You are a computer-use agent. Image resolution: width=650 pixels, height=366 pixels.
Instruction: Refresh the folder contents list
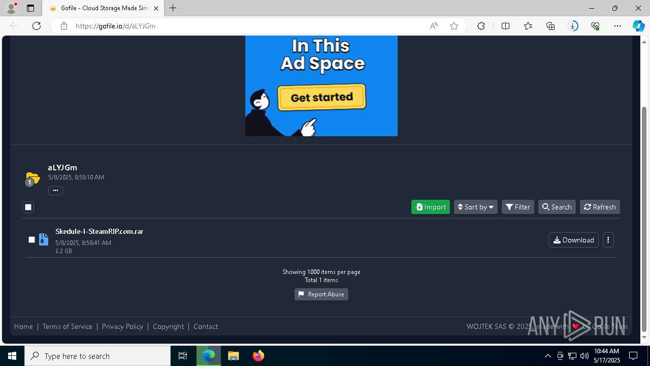tap(600, 207)
